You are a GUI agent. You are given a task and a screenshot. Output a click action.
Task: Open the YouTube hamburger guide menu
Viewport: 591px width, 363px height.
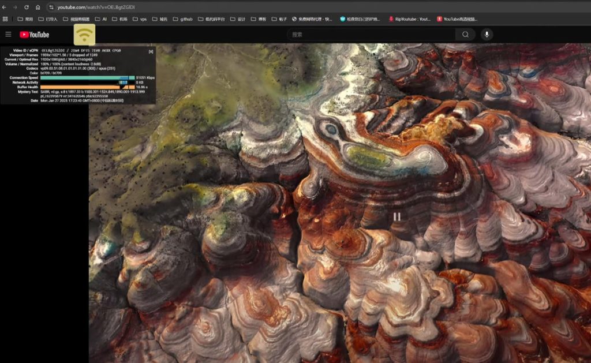pos(8,35)
